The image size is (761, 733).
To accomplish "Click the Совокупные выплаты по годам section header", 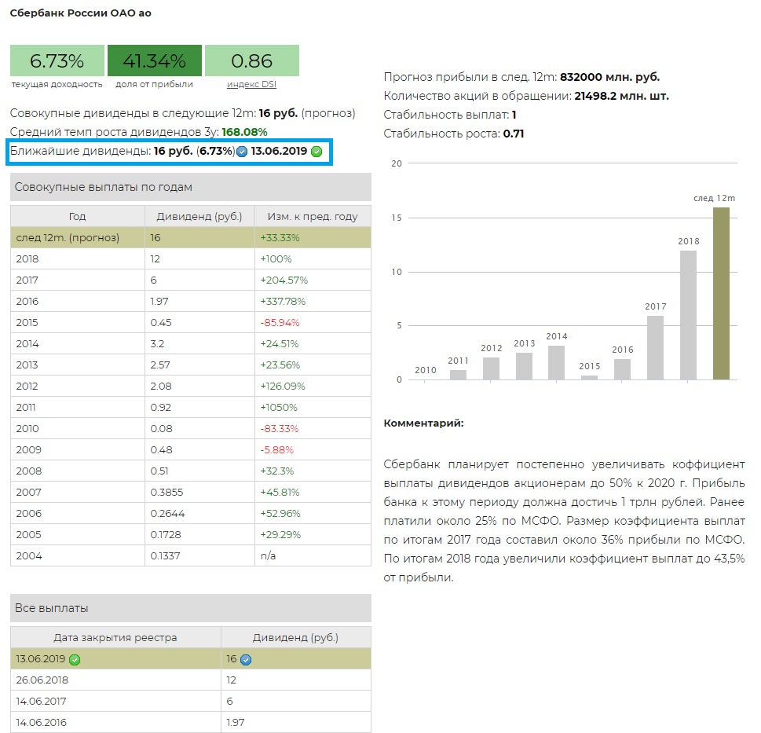I will 190,187.
